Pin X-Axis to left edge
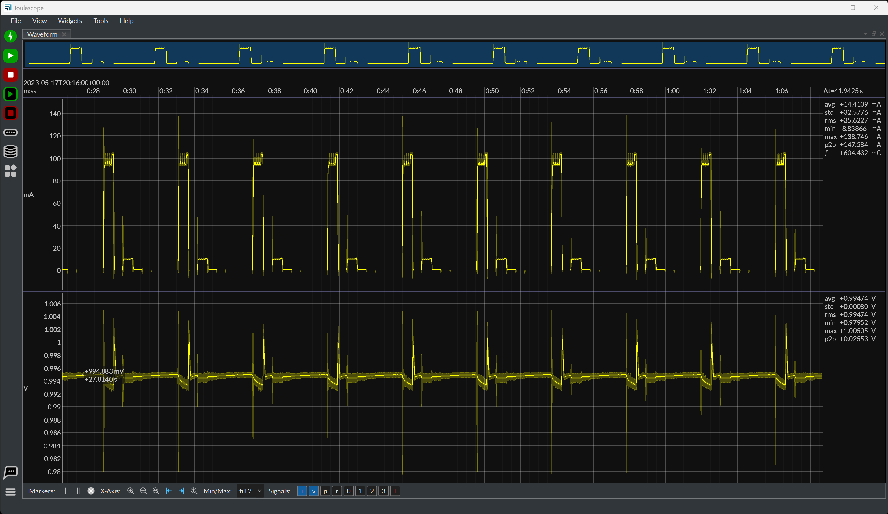This screenshot has height=514, width=888. click(x=168, y=491)
